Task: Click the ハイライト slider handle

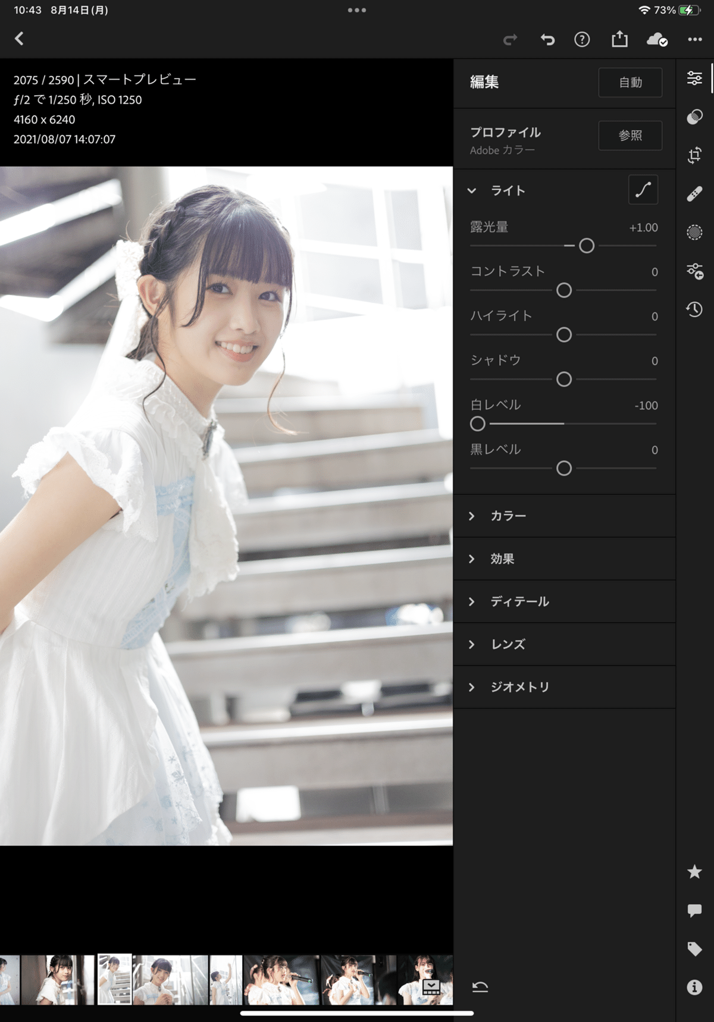Action: pyautogui.click(x=564, y=335)
